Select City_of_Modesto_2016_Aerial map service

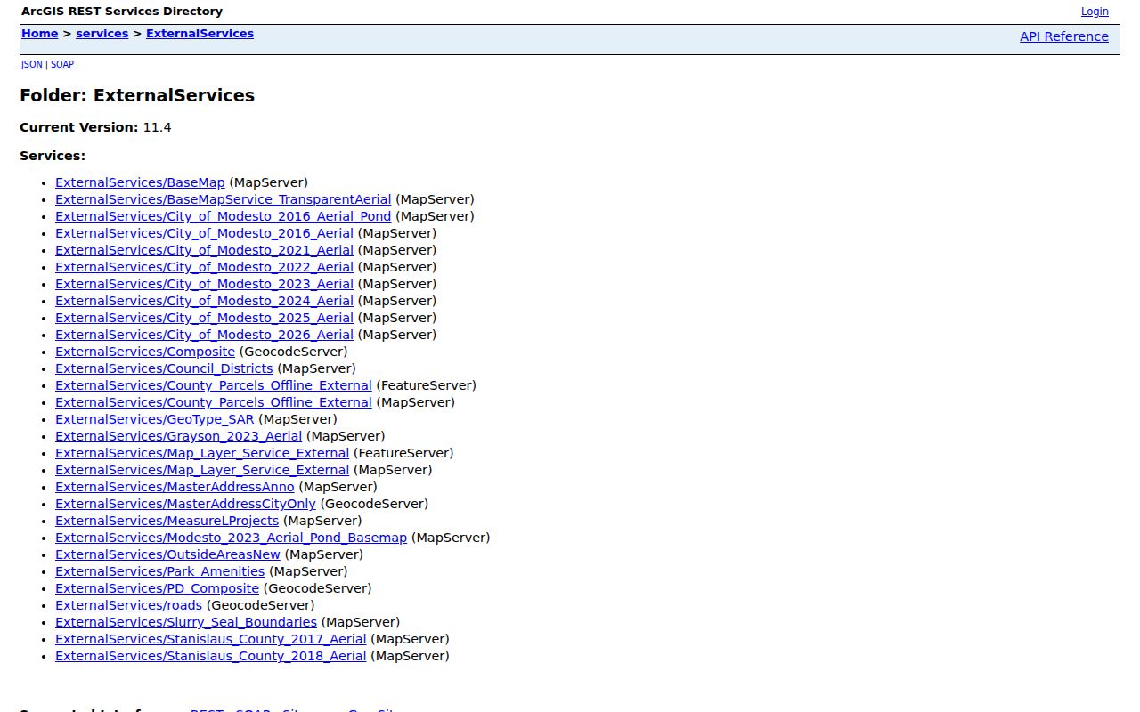pos(204,233)
